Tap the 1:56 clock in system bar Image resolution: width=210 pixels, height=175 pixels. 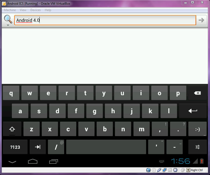coord(180,161)
